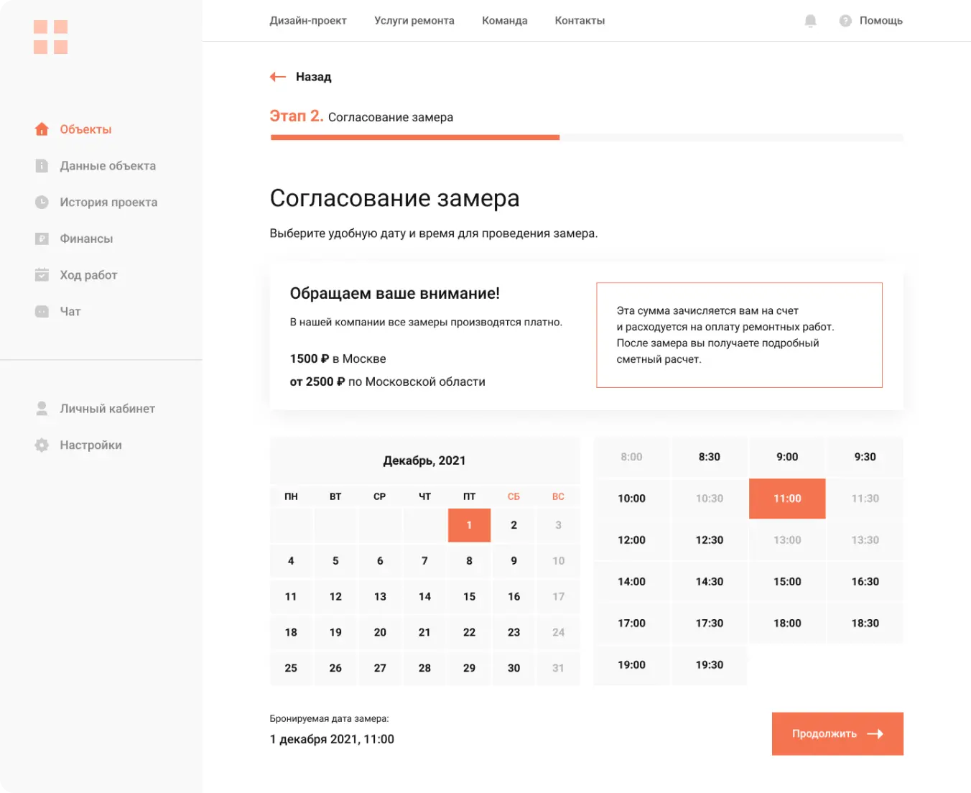
Task: Choose the 15:00 time slot
Action: (x=787, y=582)
